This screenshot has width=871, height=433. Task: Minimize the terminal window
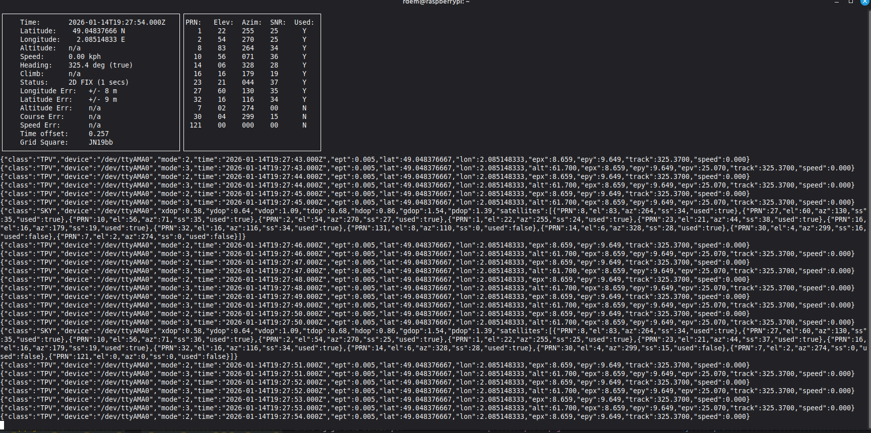tap(837, 2)
